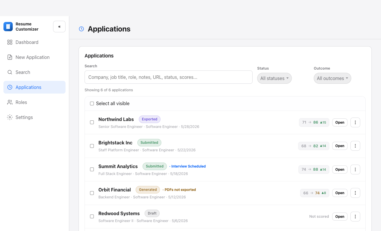The height and width of the screenshot is (231, 381).
Task: Open the Summit Analytics application
Action: (340, 169)
